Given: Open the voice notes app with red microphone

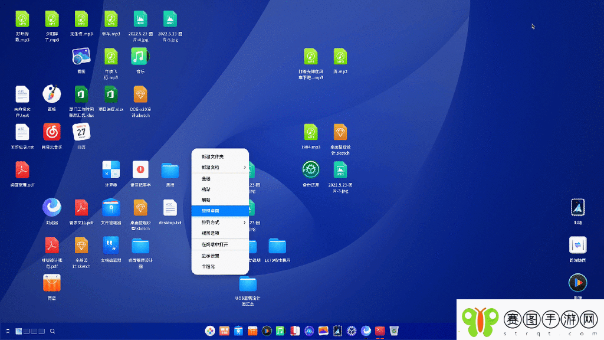Looking at the screenshot, I should [x=140, y=170].
